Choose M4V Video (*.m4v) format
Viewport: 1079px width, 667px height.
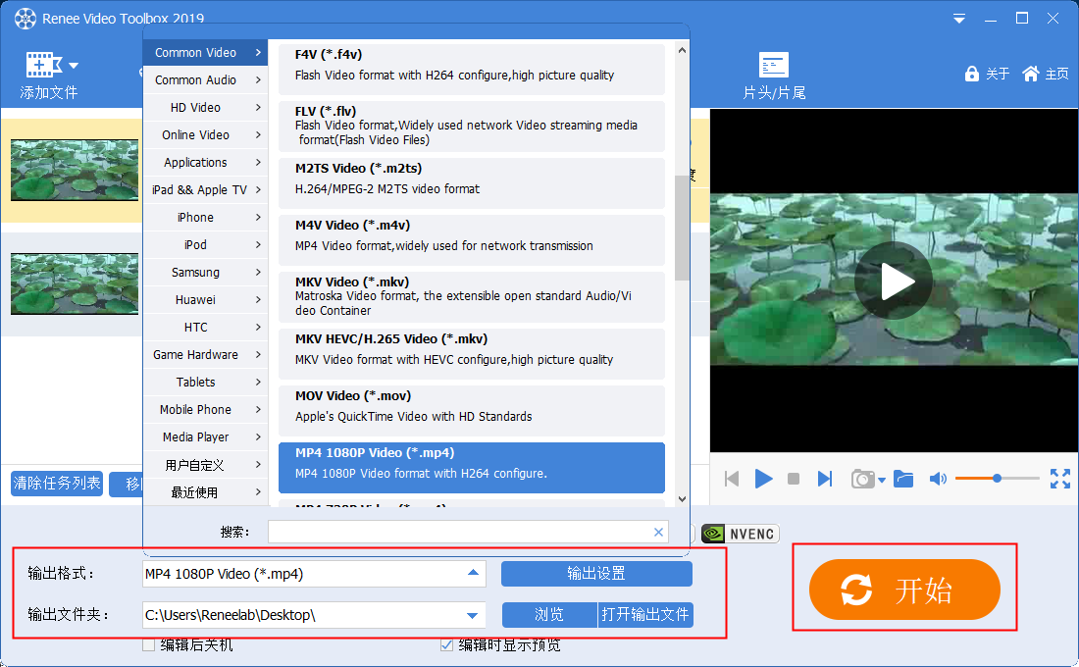472,240
